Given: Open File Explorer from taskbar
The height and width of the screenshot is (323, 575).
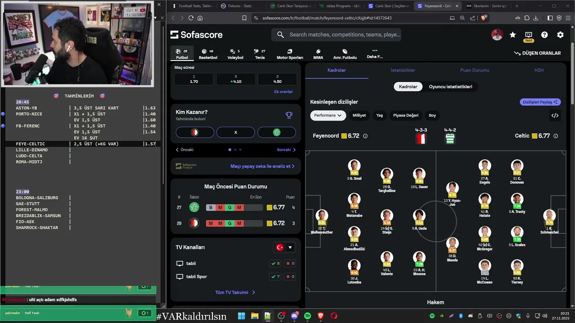Looking at the screenshot, I should pyautogui.click(x=254, y=316).
